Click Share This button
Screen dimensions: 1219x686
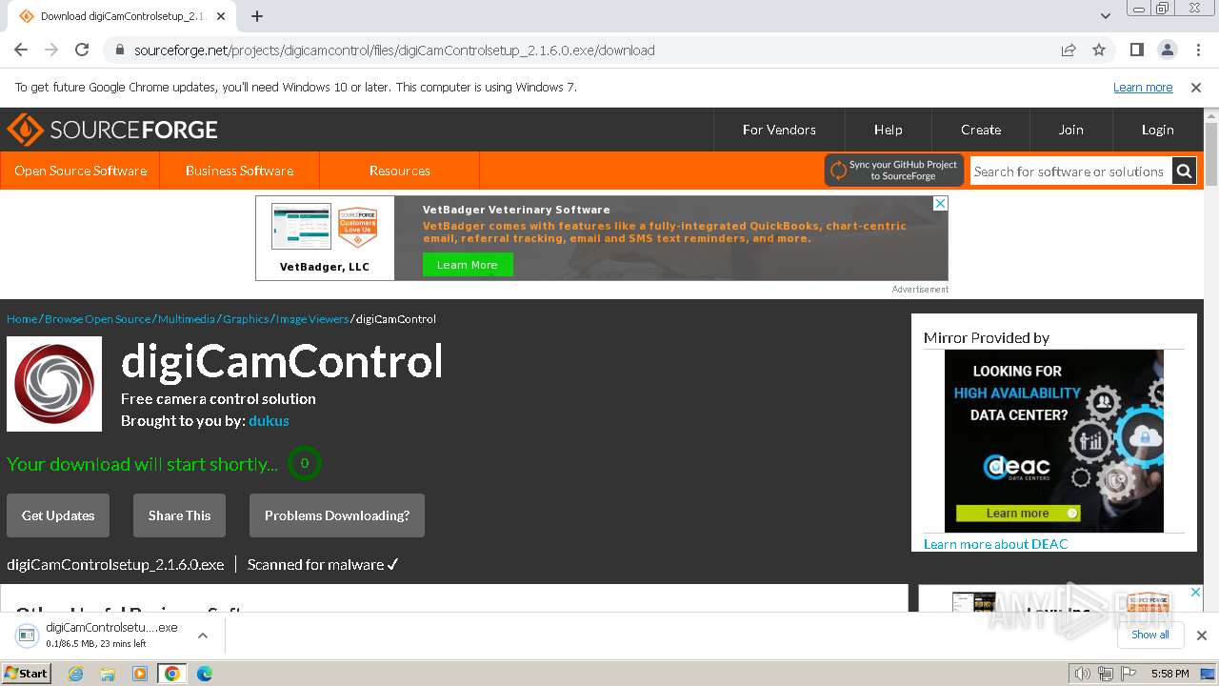(179, 515)
